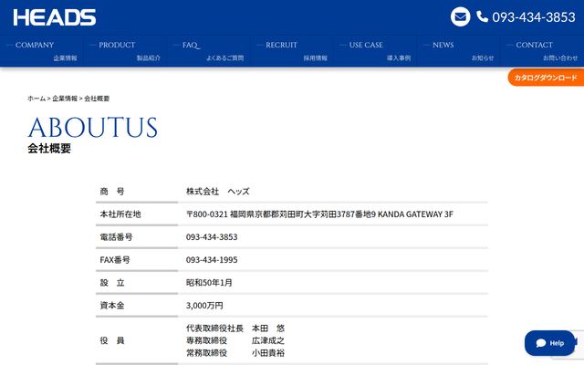Open the CONTACT menu

[542, 51]
